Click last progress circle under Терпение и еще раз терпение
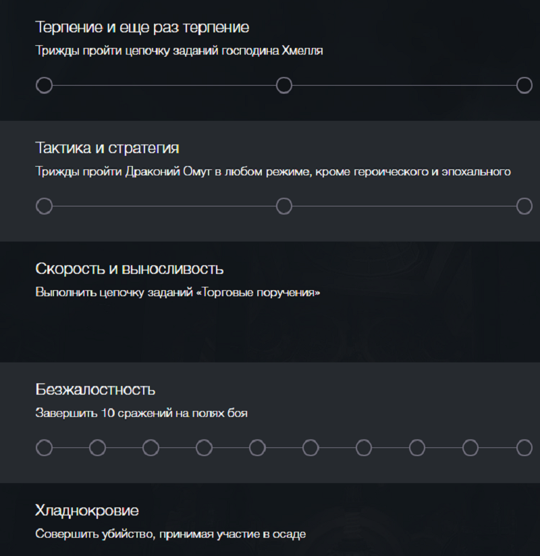This screenshot has width=540, height=556. (x=524, y=86)
